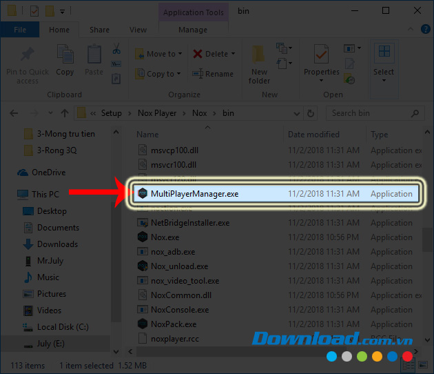Open the Copy to dropdown
Viewport: 434px width, 374px height.
158,74
